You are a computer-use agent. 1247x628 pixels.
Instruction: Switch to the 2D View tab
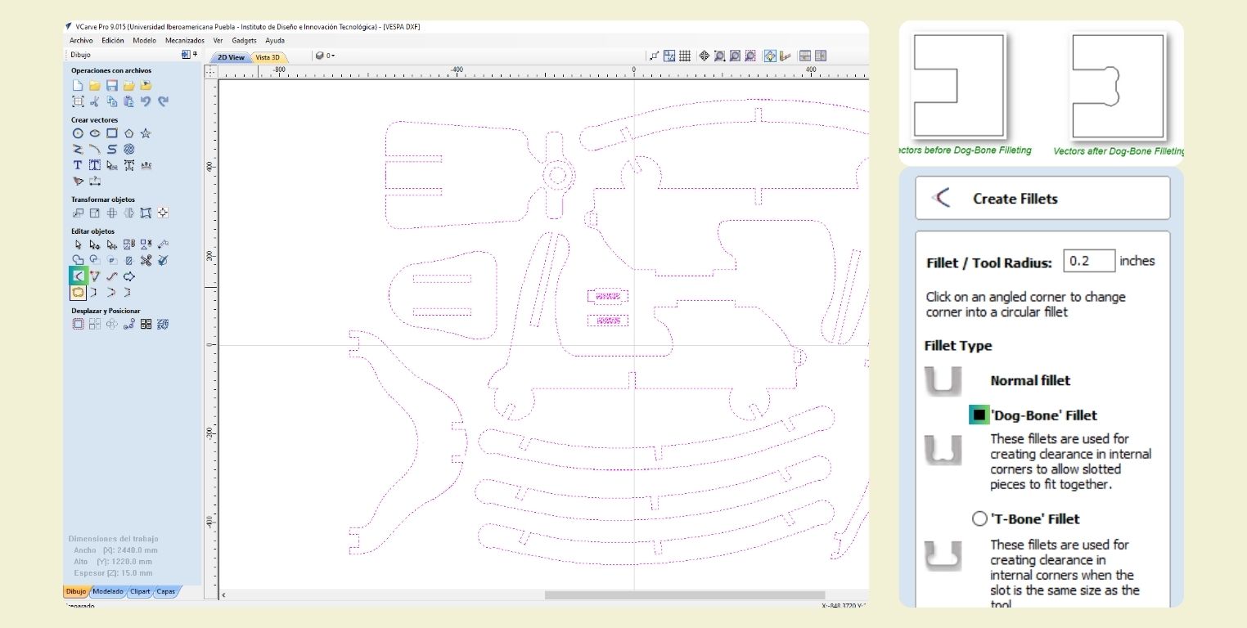pos(231,57)
